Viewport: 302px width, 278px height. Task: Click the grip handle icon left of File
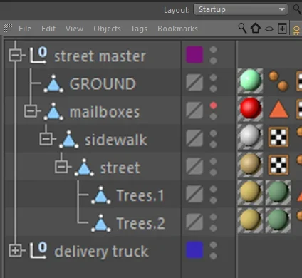pyautogui.click(x=8, y=29)
